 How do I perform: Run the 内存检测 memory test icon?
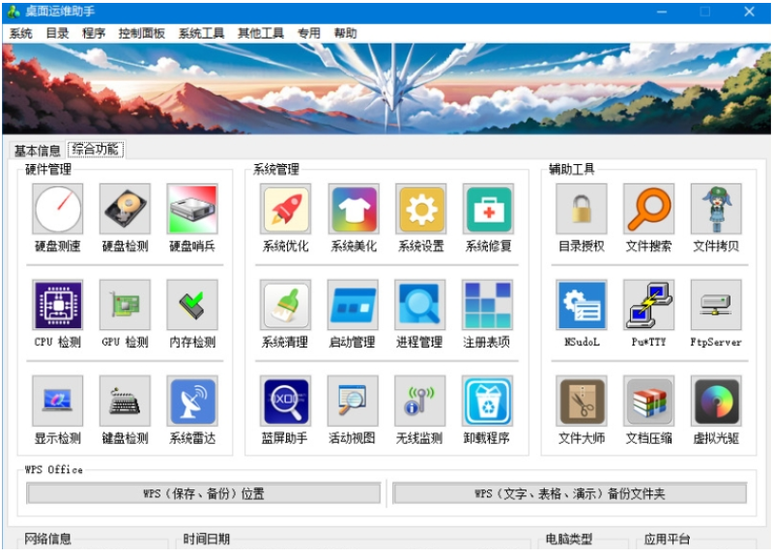click(x=192, y=305)
